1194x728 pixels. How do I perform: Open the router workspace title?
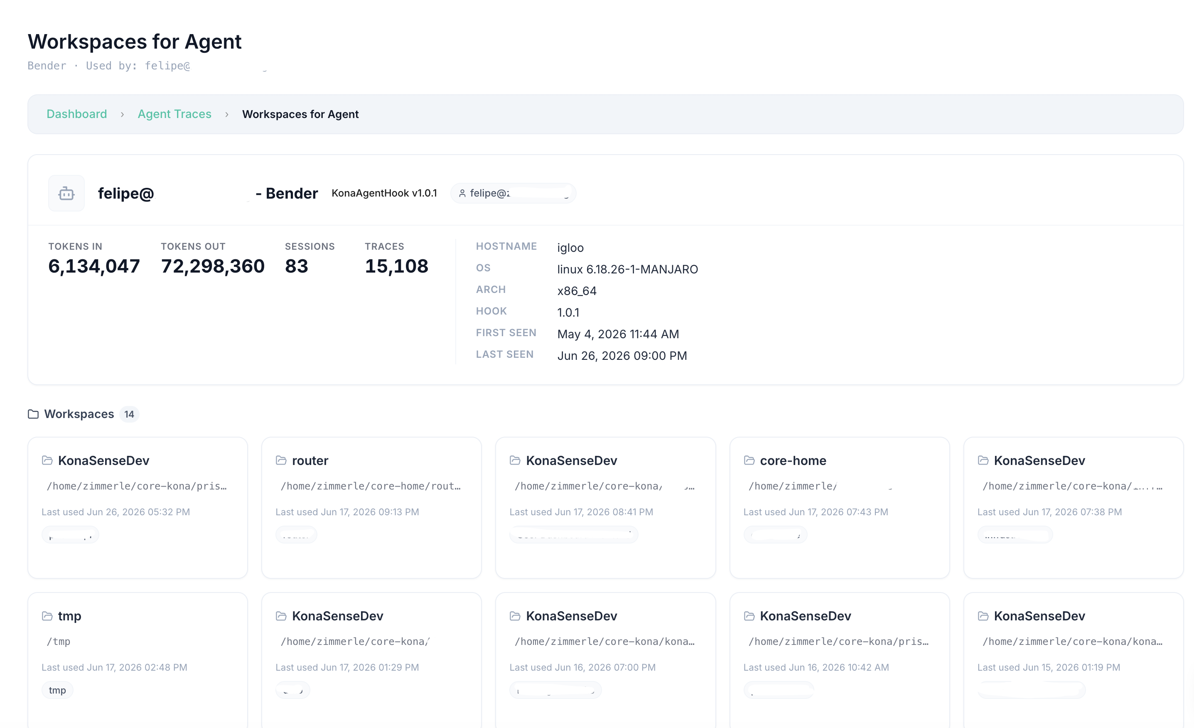coord(310,460)
